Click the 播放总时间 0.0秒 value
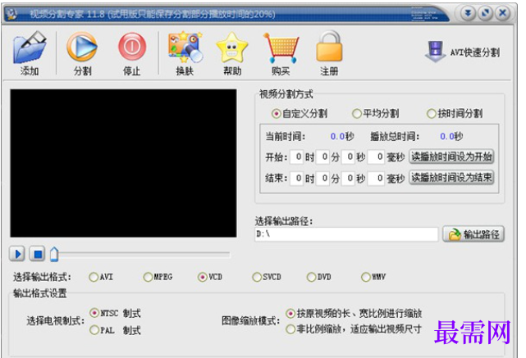This screenshot has width=526, height=358. (451, 136)
